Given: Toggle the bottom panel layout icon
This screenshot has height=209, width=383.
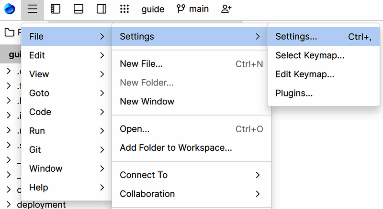Looking at the screenshot, I should point(79,9).
